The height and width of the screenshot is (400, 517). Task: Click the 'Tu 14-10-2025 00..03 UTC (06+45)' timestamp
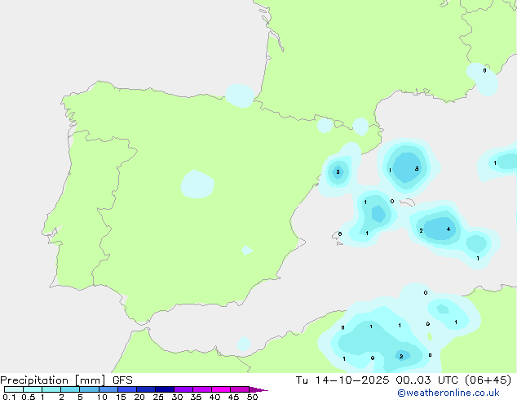click(404, 380)
